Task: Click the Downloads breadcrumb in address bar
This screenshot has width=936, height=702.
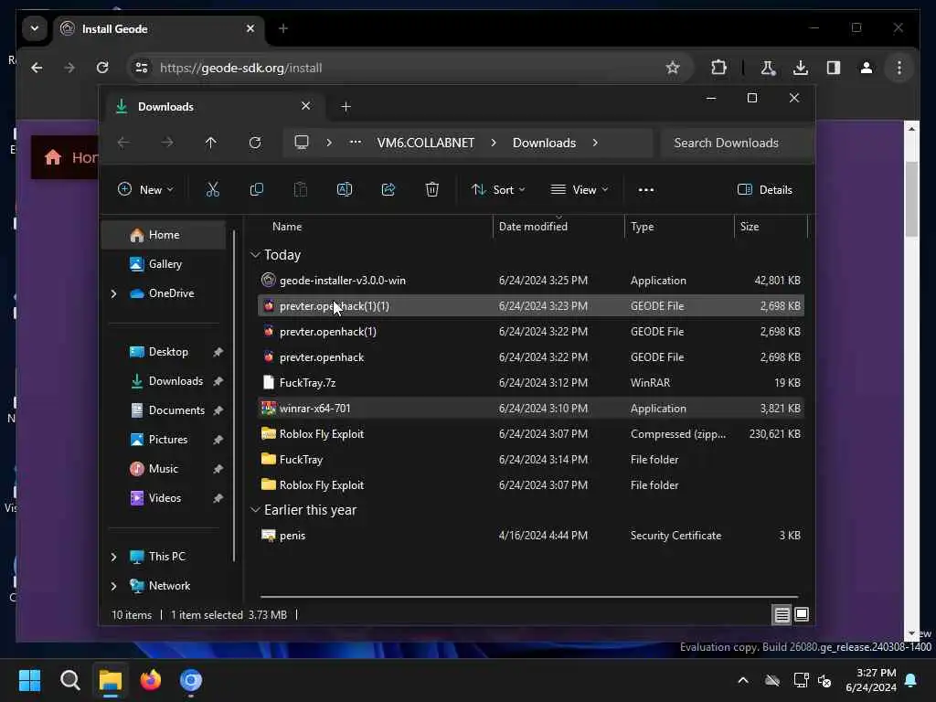Action: pyautogui.click(x=544, y=143)
